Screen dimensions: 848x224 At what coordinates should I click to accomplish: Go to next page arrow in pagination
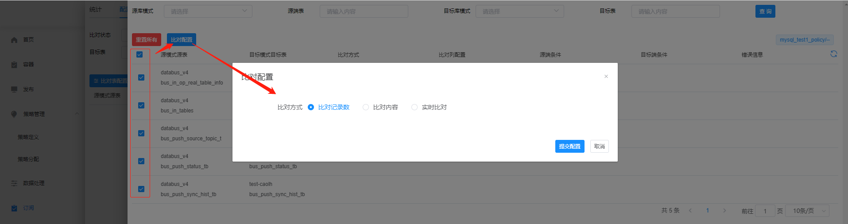click(x=724, y=211)
